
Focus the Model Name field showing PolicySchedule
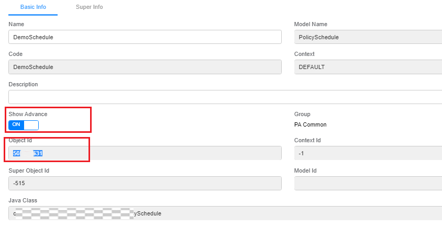[368, 37]
